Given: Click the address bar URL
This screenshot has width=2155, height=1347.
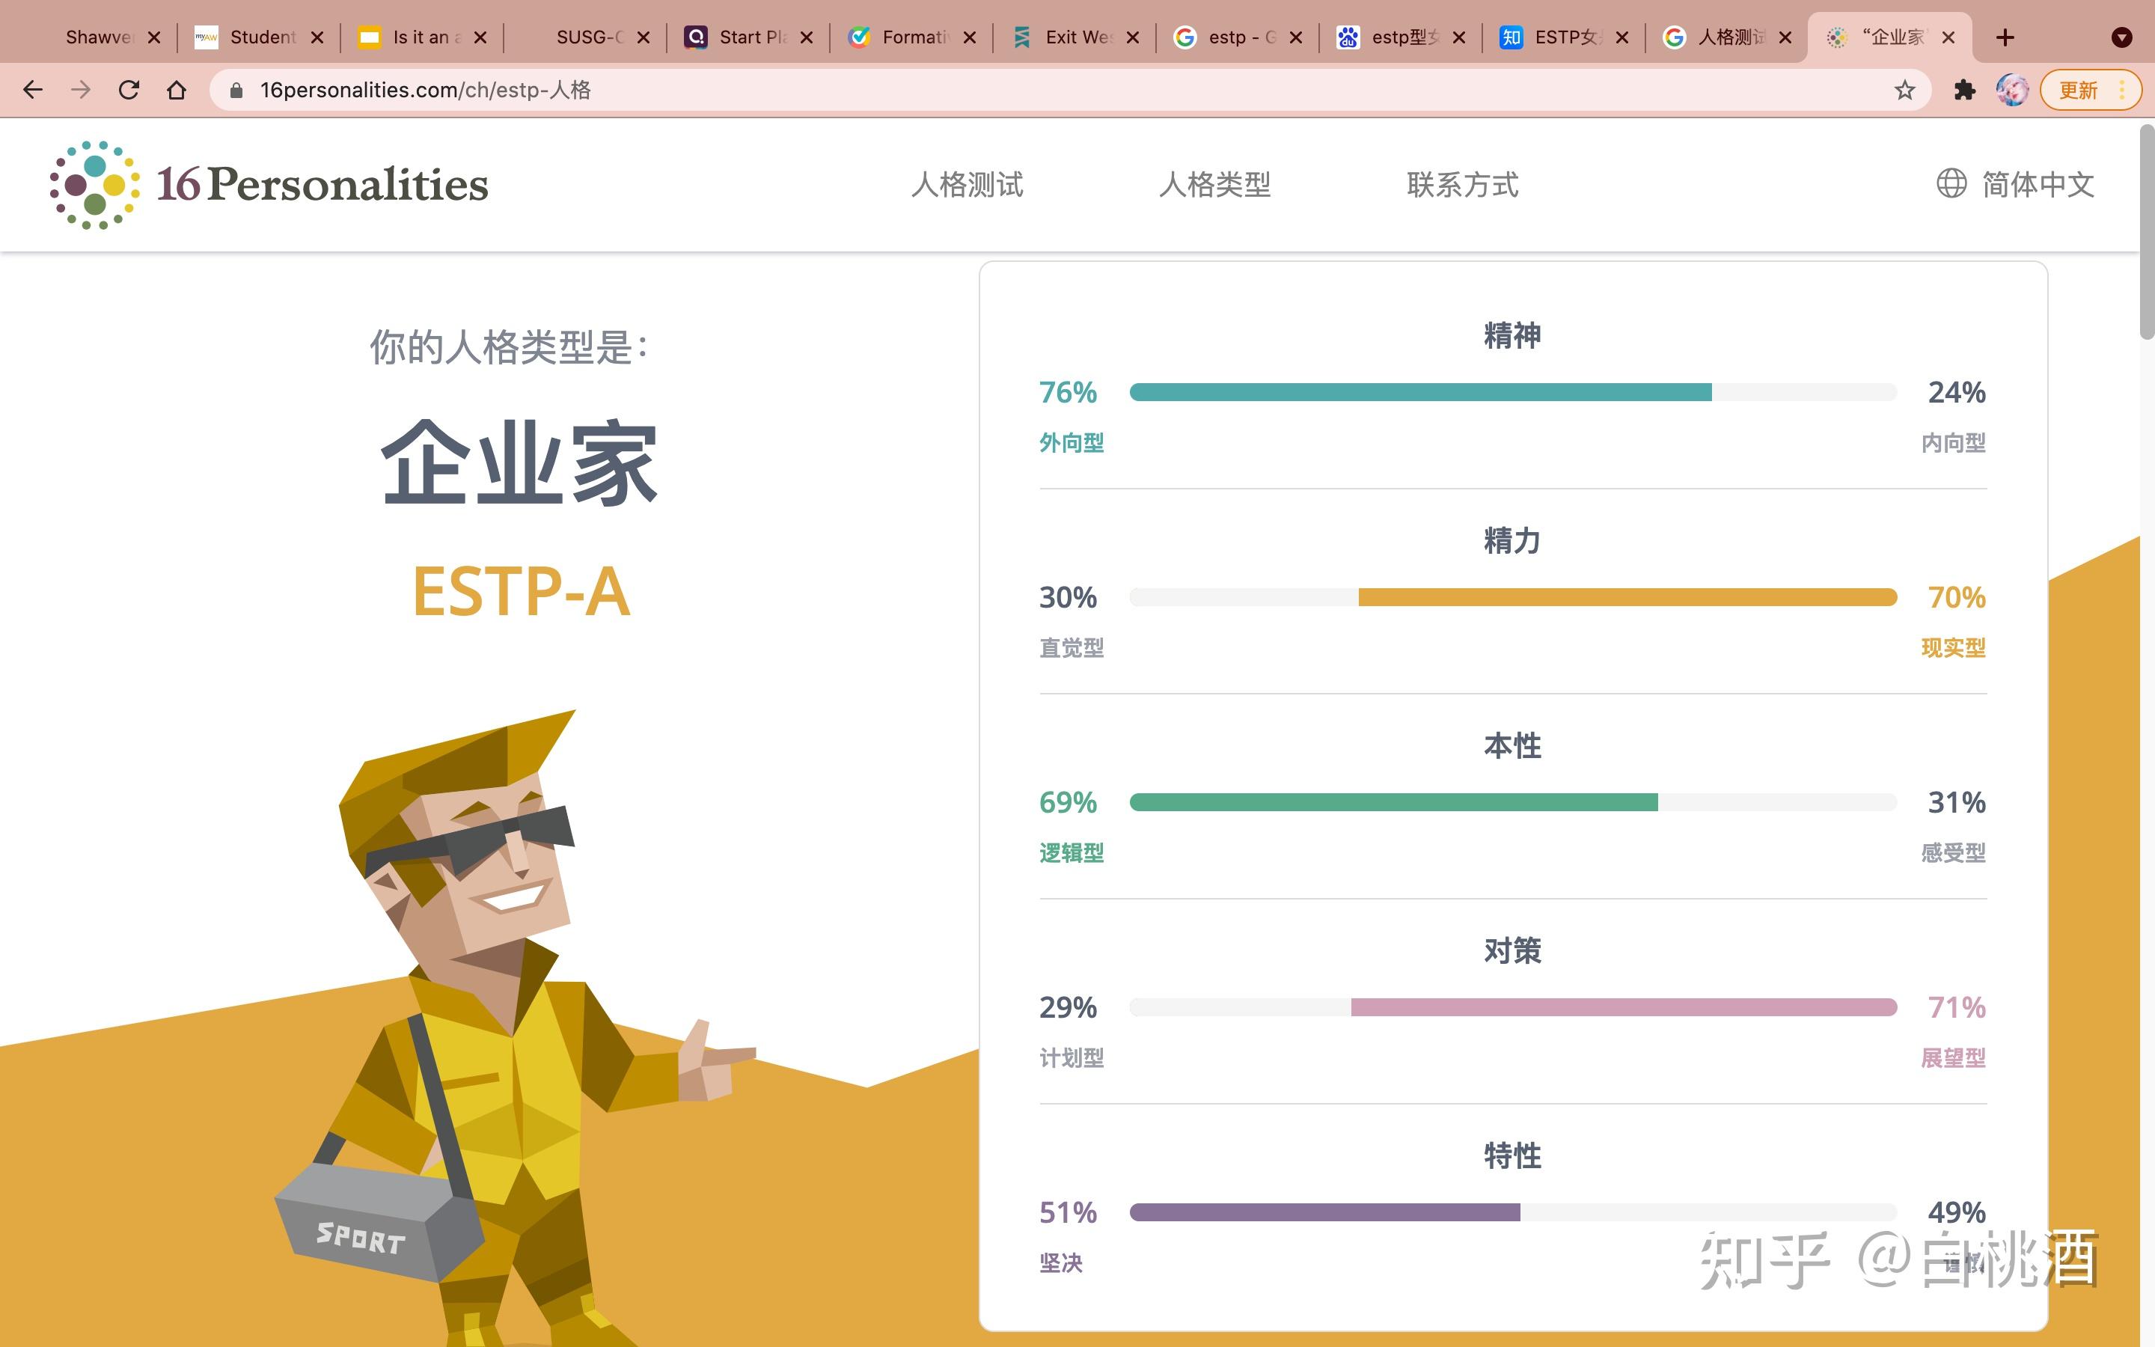Looking at the screenshot, I should [x=425, y=90].
